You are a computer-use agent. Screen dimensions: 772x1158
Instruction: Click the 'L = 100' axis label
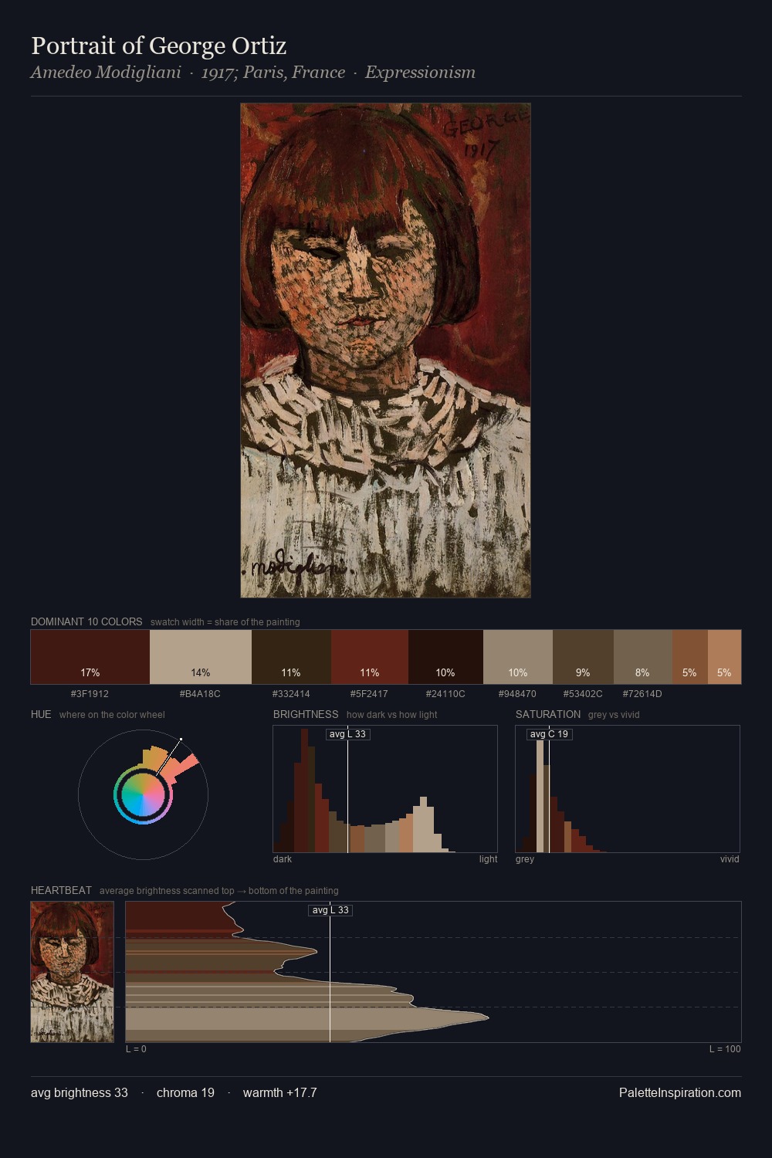pos(725,1049)
